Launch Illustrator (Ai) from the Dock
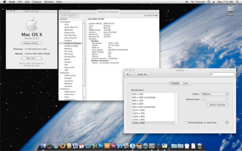This screenshot has width=242, height=151. (x=107, y=146)
